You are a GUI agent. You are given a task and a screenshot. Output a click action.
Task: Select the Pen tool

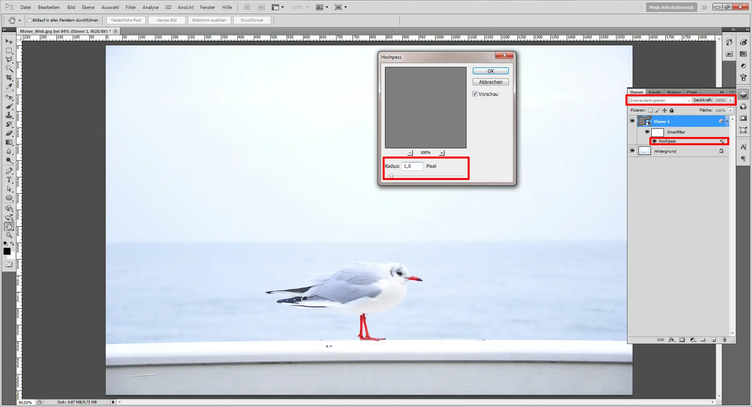click(9, 171)
